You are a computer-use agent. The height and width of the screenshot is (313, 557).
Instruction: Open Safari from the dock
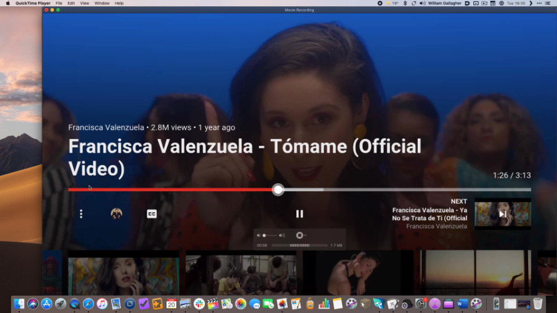(88, 304)
